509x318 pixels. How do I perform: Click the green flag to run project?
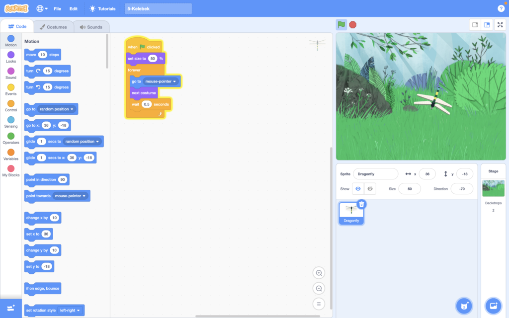(341, 24)
